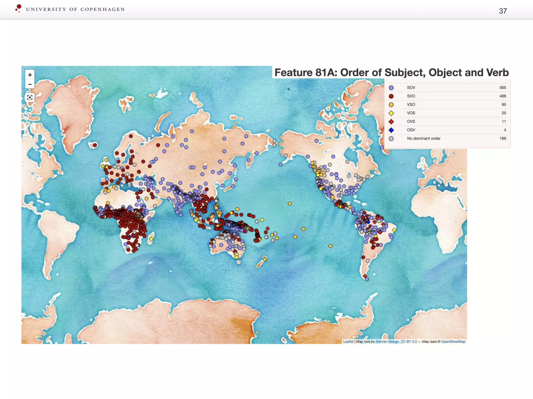This screenshot has height=399, width=533.
Task: Open the OpenStreetMap link
Action: click(453, 342)
